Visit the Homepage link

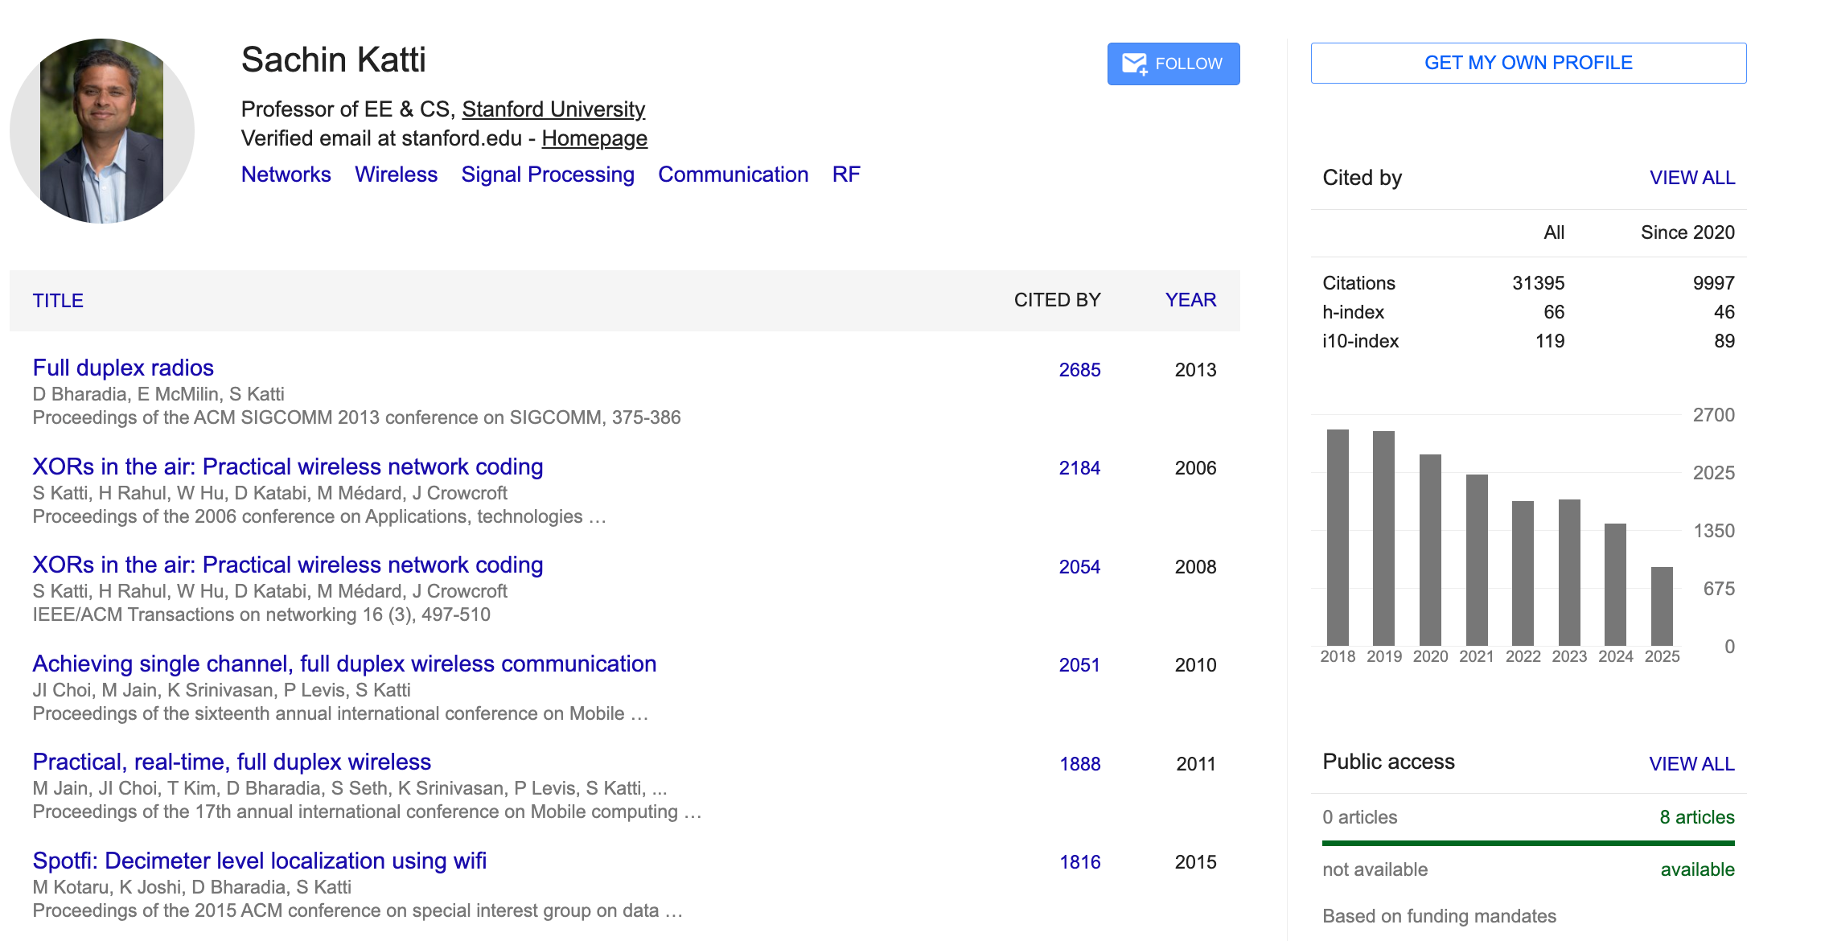[x=594, y=138]
